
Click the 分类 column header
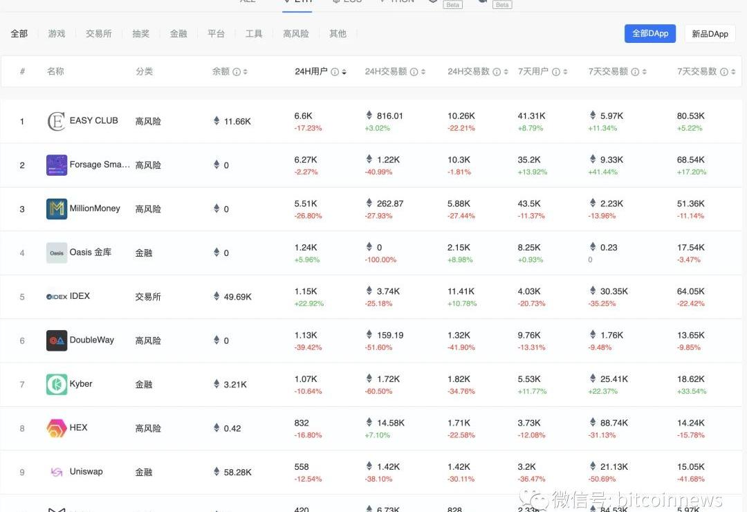(x=145, y=71)
